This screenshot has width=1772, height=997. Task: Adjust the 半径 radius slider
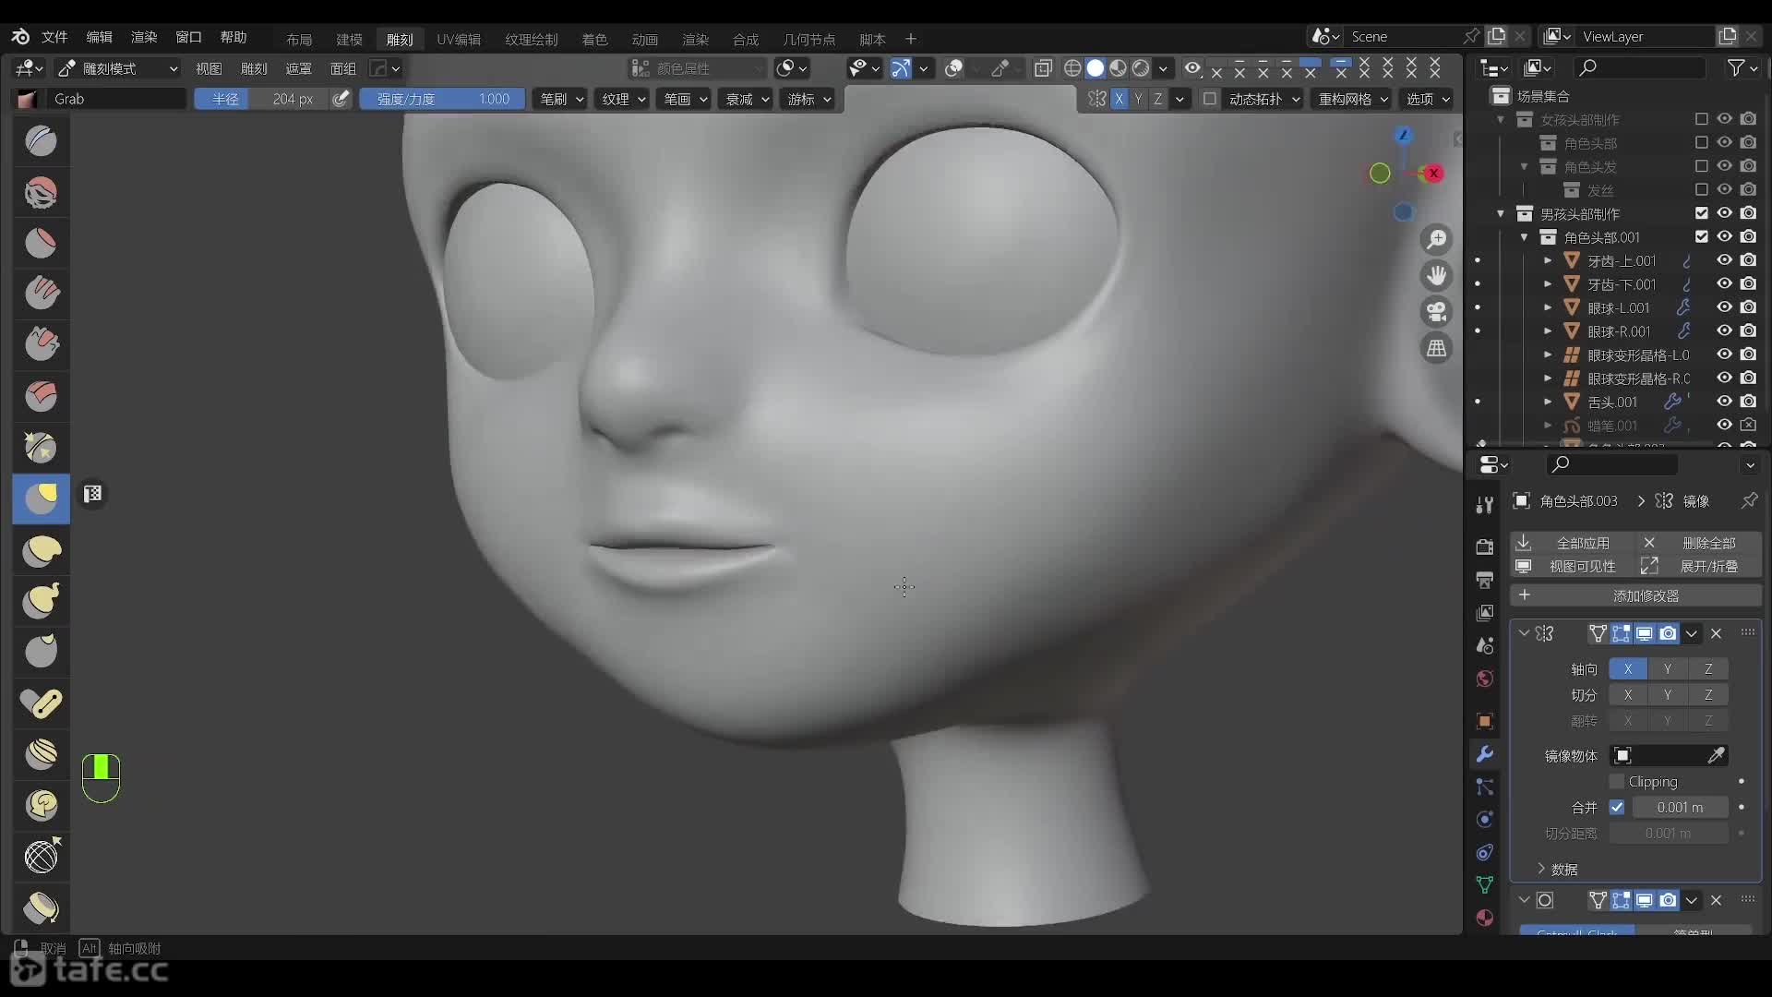(x=260, y=99)
